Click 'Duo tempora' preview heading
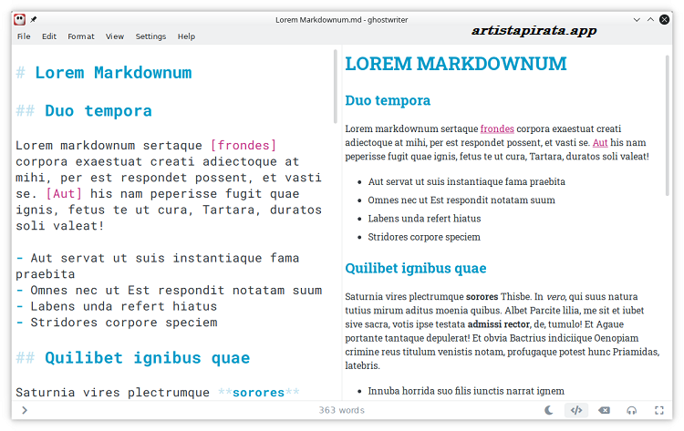Viewport: 684px width, 431px height. coord(388,100)
